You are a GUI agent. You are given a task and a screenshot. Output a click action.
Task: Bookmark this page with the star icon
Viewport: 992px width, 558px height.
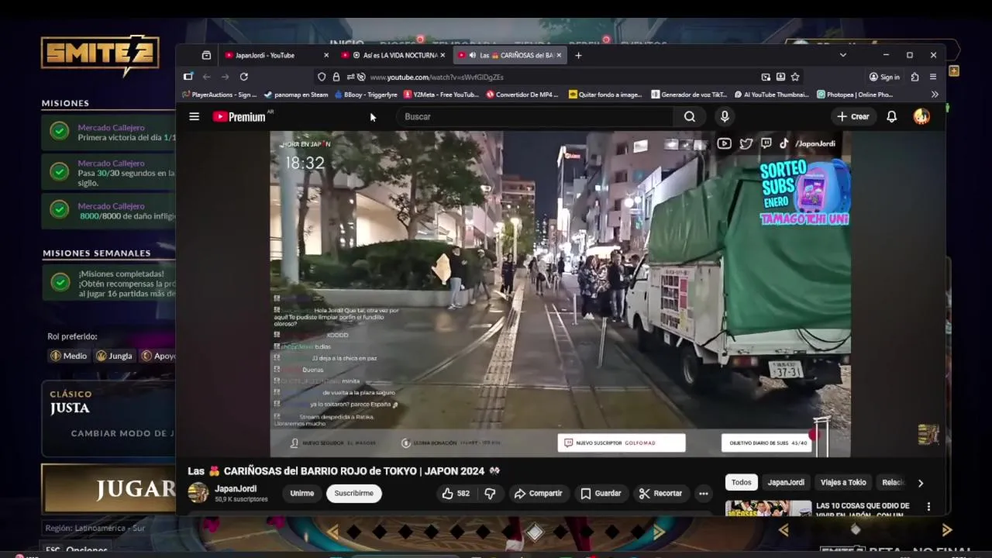click(795, 77)
